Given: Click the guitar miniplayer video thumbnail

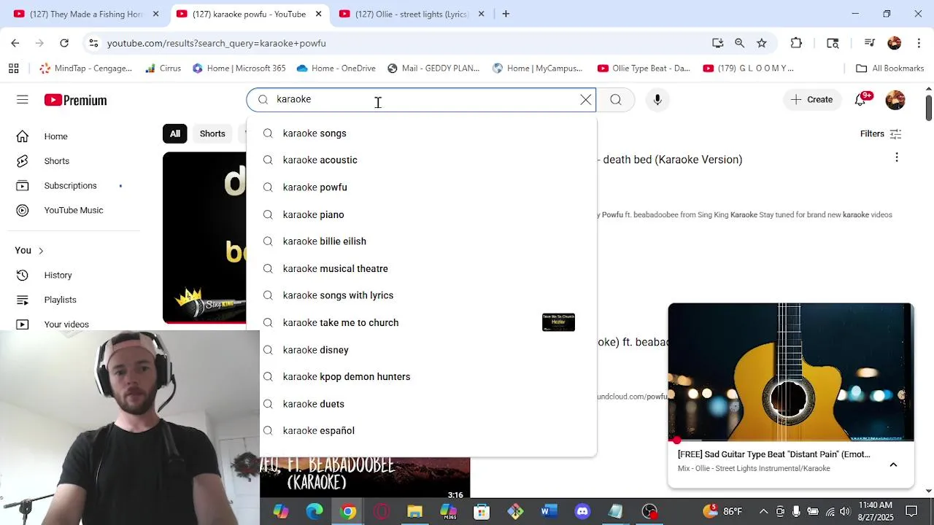Looking at the screenshot, I should point(791,372).
